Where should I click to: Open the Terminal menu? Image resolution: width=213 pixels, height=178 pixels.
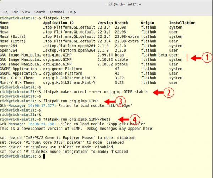click(x=57, y=12)
